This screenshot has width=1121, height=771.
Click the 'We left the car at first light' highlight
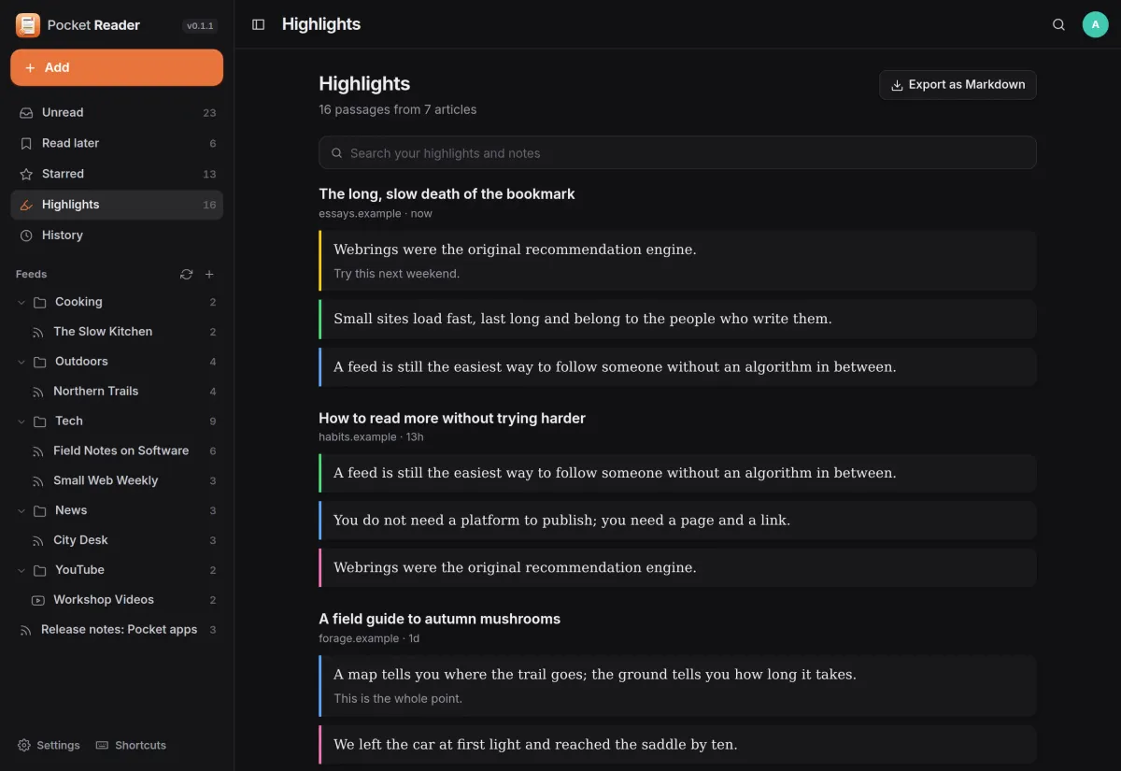(677, 745)
